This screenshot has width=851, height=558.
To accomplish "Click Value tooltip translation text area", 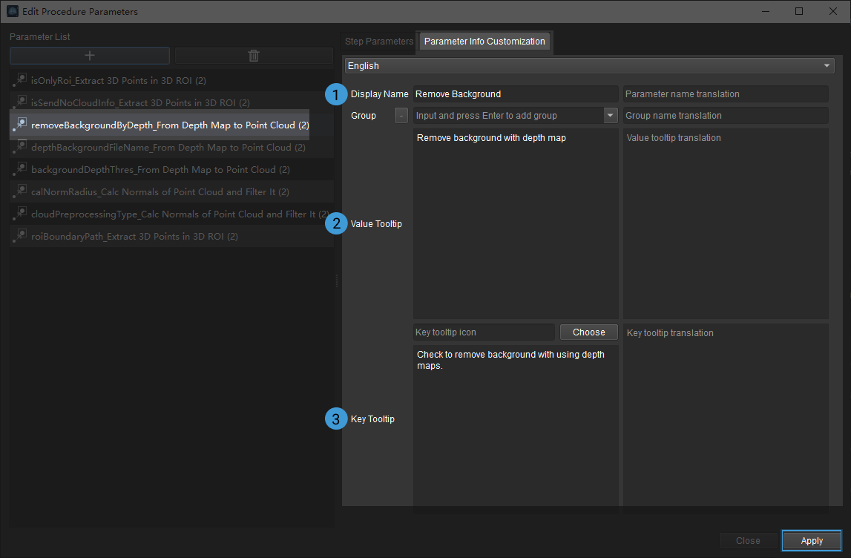I will (x=726, y=223).
